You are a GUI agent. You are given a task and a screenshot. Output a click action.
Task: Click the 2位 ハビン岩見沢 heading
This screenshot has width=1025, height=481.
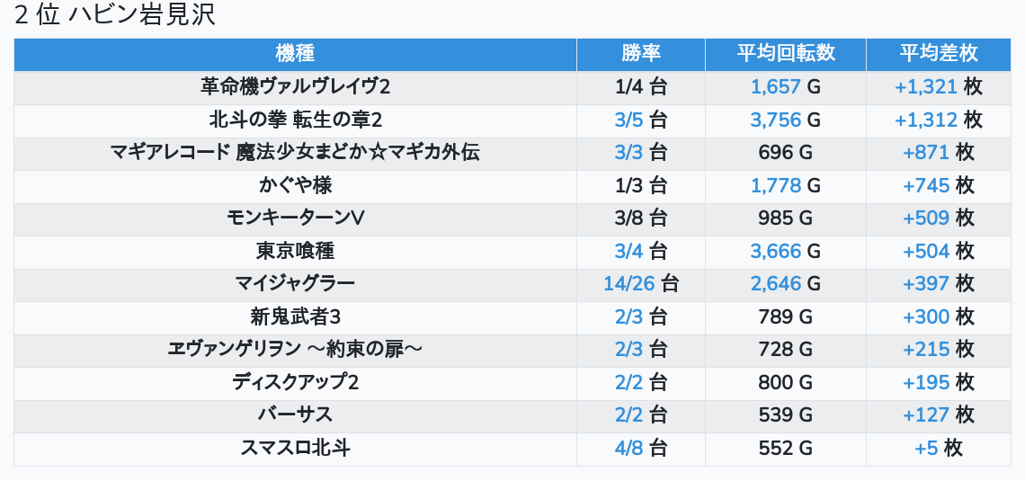pos(115,16)
